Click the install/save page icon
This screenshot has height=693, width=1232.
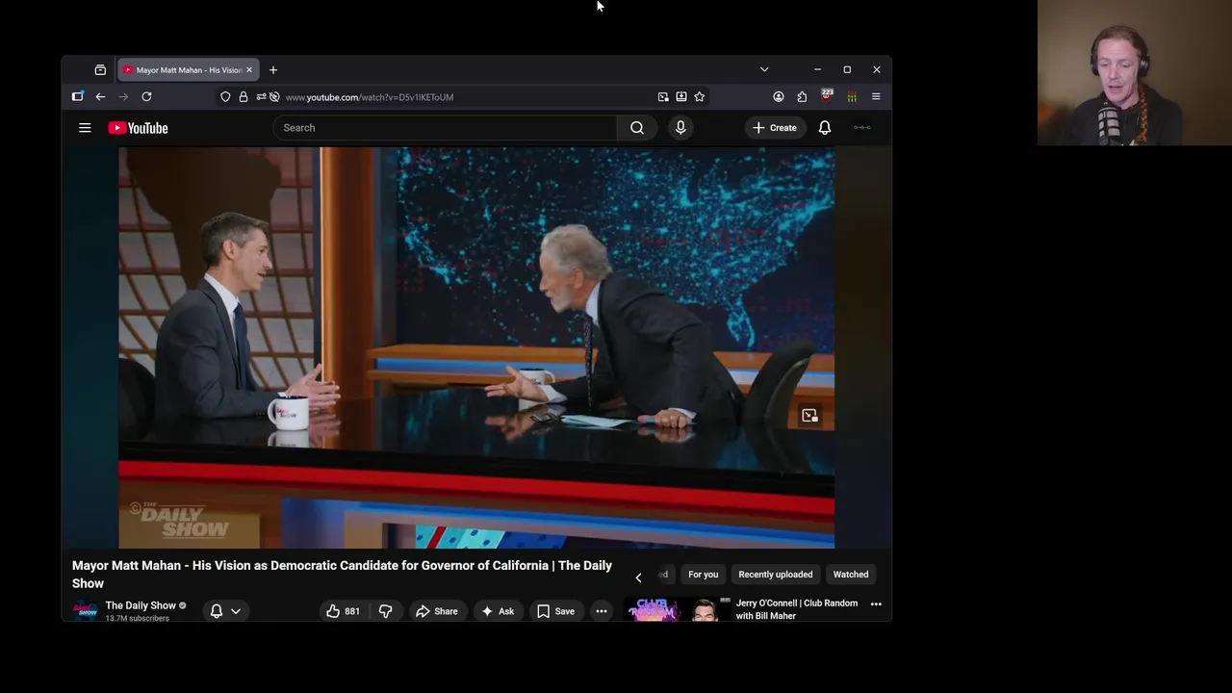pyautogui.click(x=681, y=97)
